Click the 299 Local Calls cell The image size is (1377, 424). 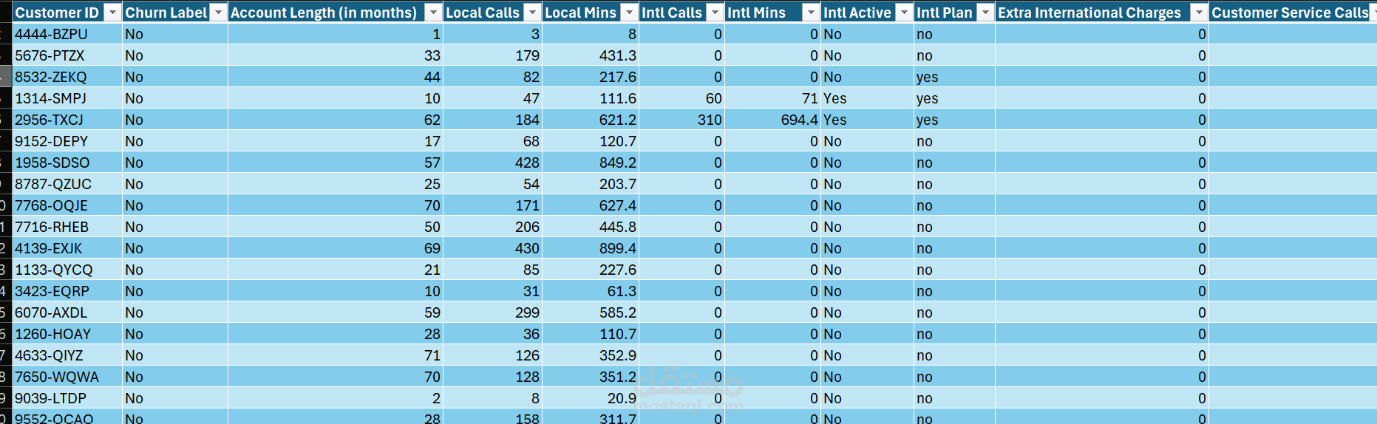(x=492, y=312)
